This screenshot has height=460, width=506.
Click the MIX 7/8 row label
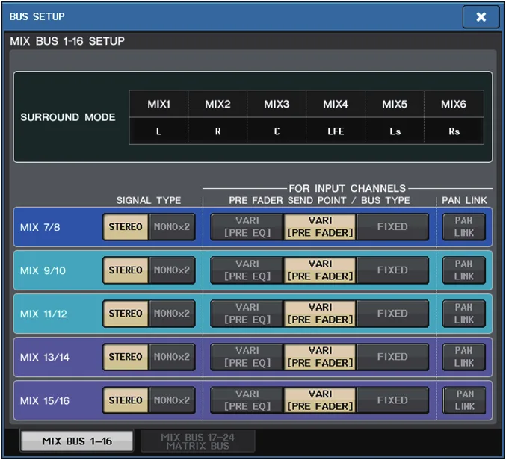pyautogui.click(x=40, y=227)
